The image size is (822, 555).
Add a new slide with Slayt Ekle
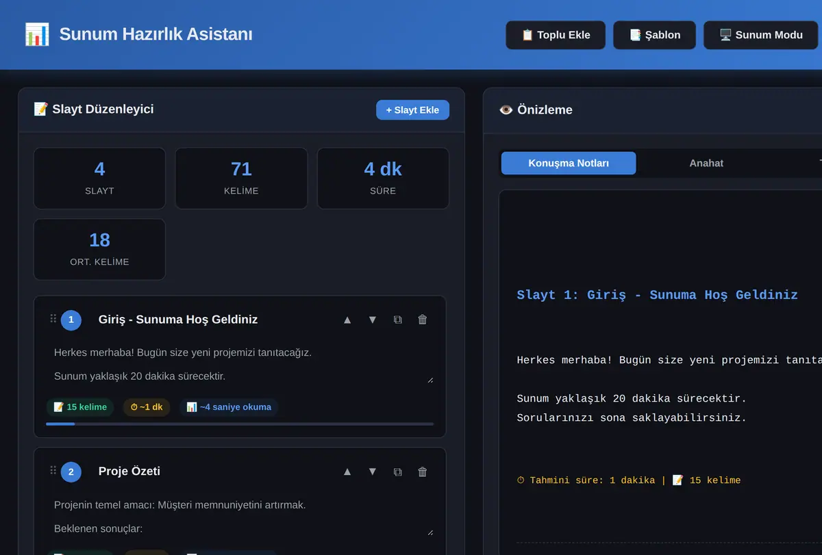(412, 110)
